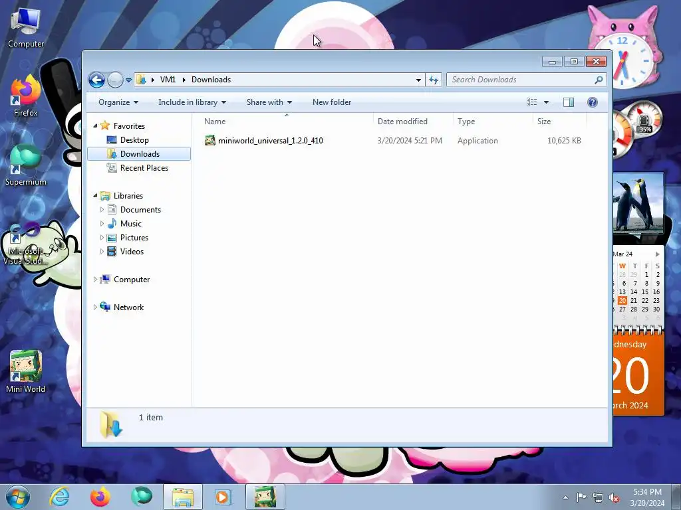Expand the Computer node
Image resolution: width=681 pixels, height=510 pixels.
click(96, 280)
